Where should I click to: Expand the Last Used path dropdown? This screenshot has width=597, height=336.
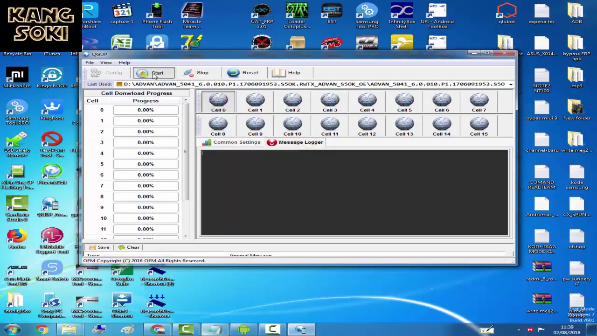(511, 84)
